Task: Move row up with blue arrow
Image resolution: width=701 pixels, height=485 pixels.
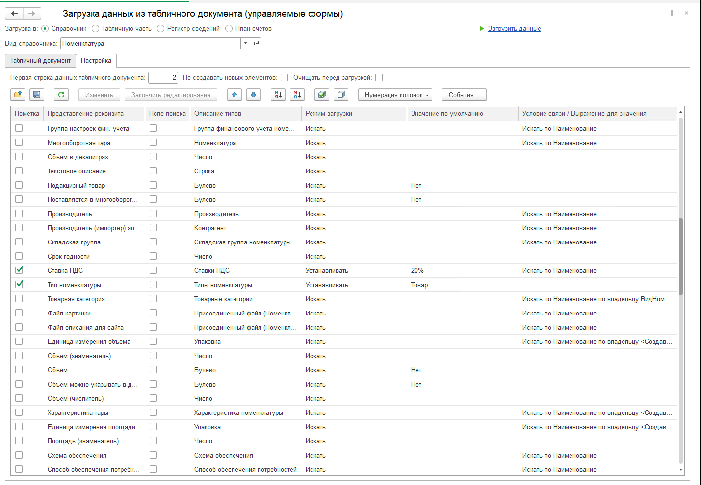Action: [x=234, y=95]
